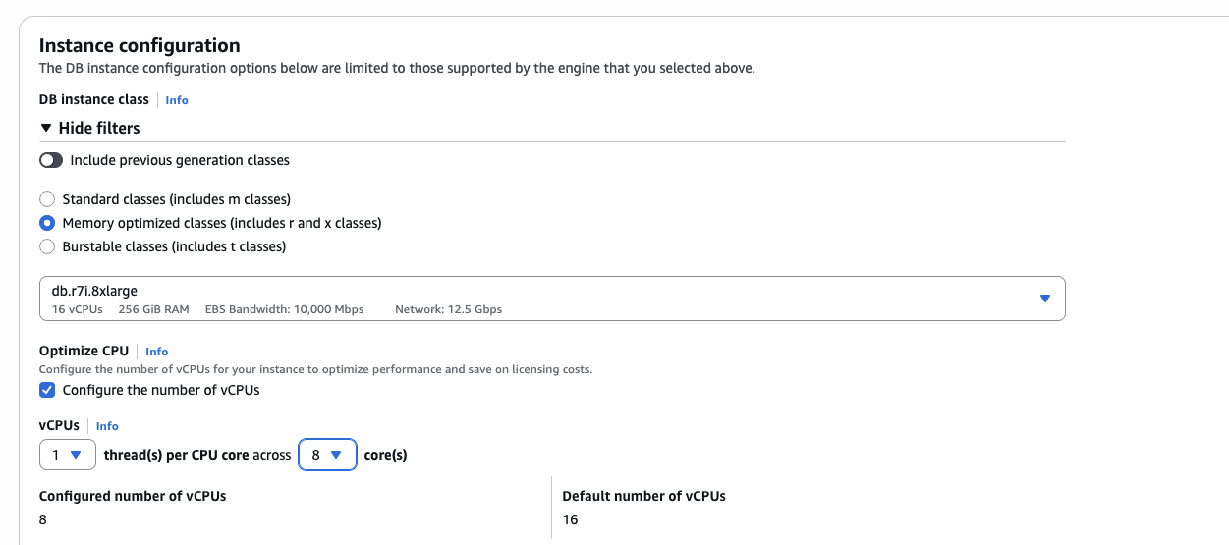Select Standard classes radio option
Screen dimensions: 1229x545
point(47,199)
